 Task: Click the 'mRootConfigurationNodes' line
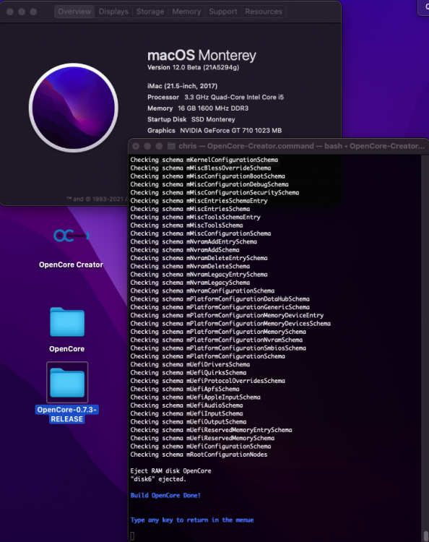point(199,455)
